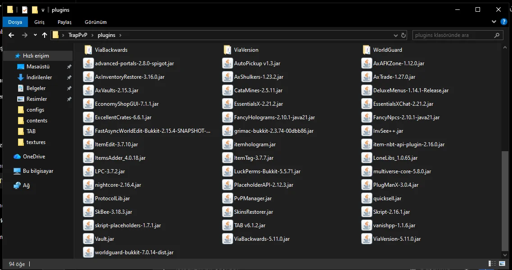Click the Java icon of EssentialsX-2.21.2.jar
Image resolution: width=512 pixels, height=270 pixels.
[227, 104]
